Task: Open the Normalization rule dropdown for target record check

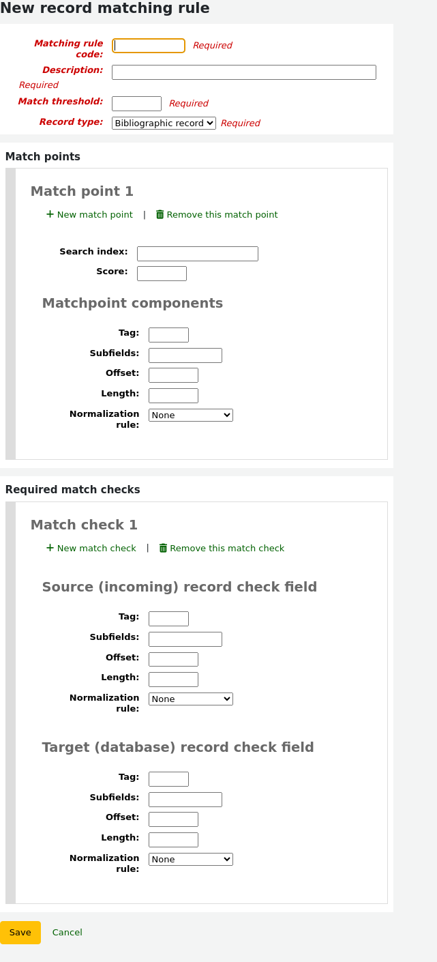Action: [x=190, y=859]
